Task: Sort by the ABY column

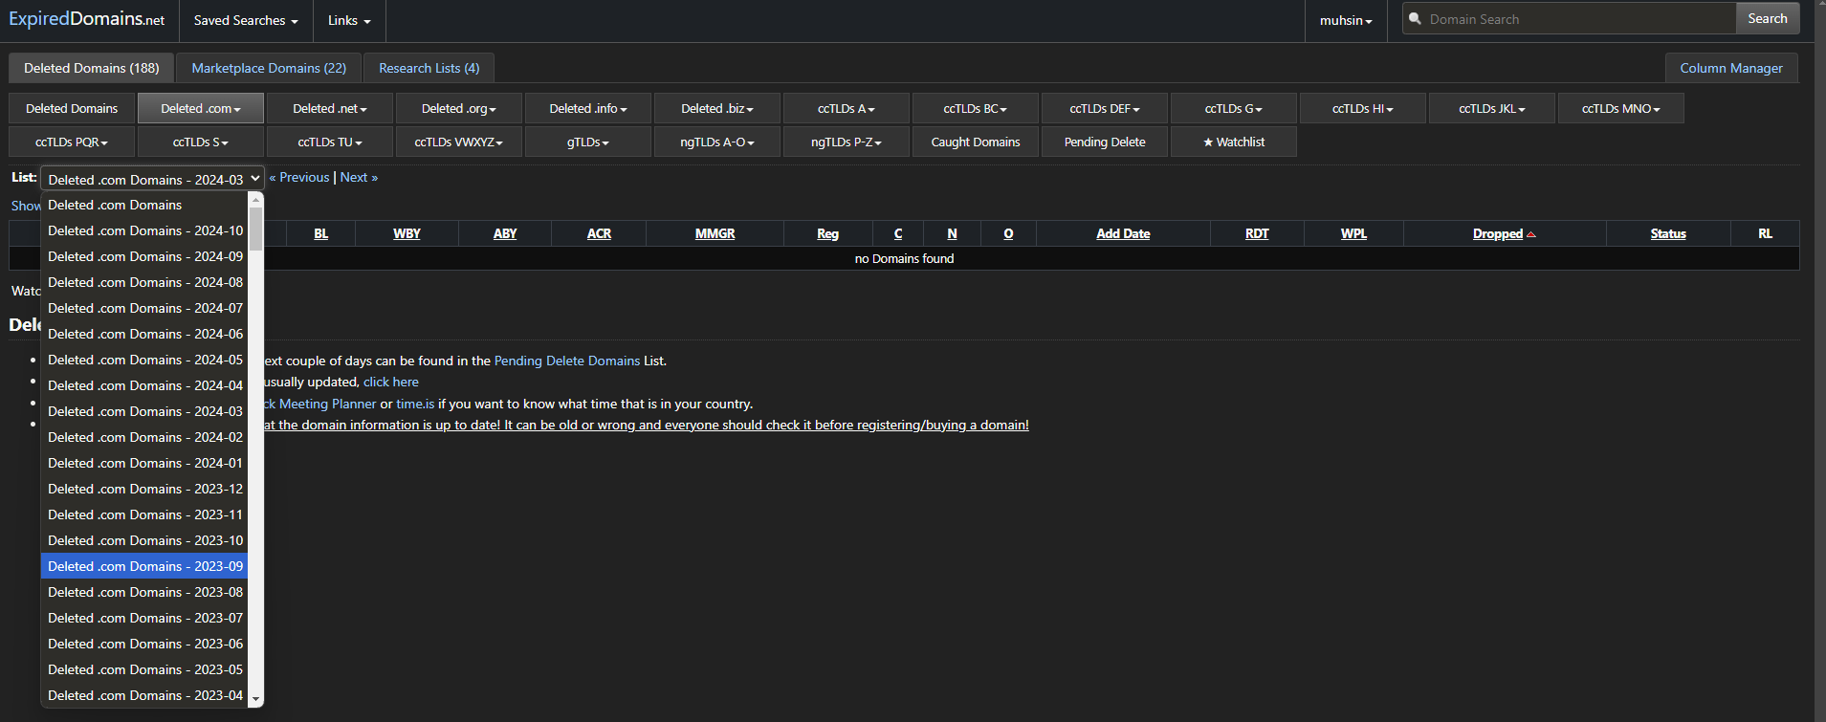Action: click(505, 234)
